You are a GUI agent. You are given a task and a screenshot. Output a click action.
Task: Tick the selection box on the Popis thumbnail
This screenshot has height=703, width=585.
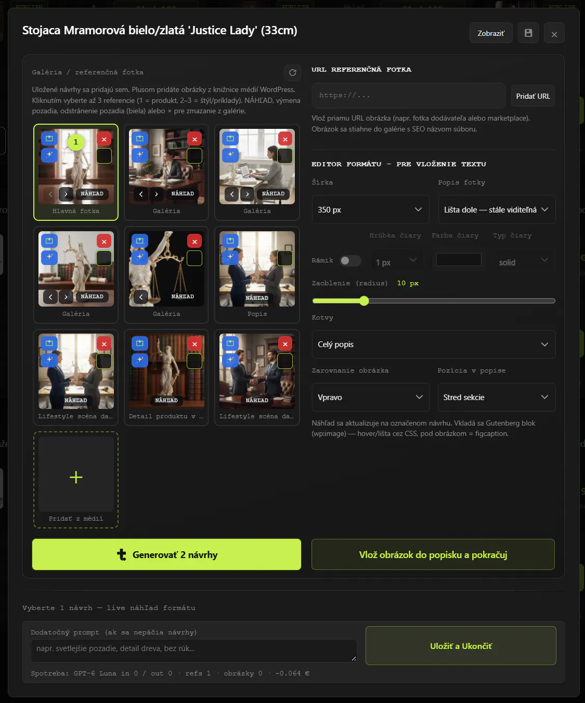click(285, 258)
